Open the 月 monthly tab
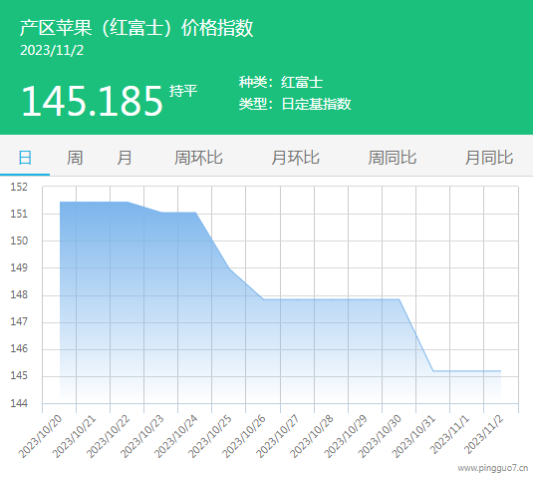 point(125,158)
